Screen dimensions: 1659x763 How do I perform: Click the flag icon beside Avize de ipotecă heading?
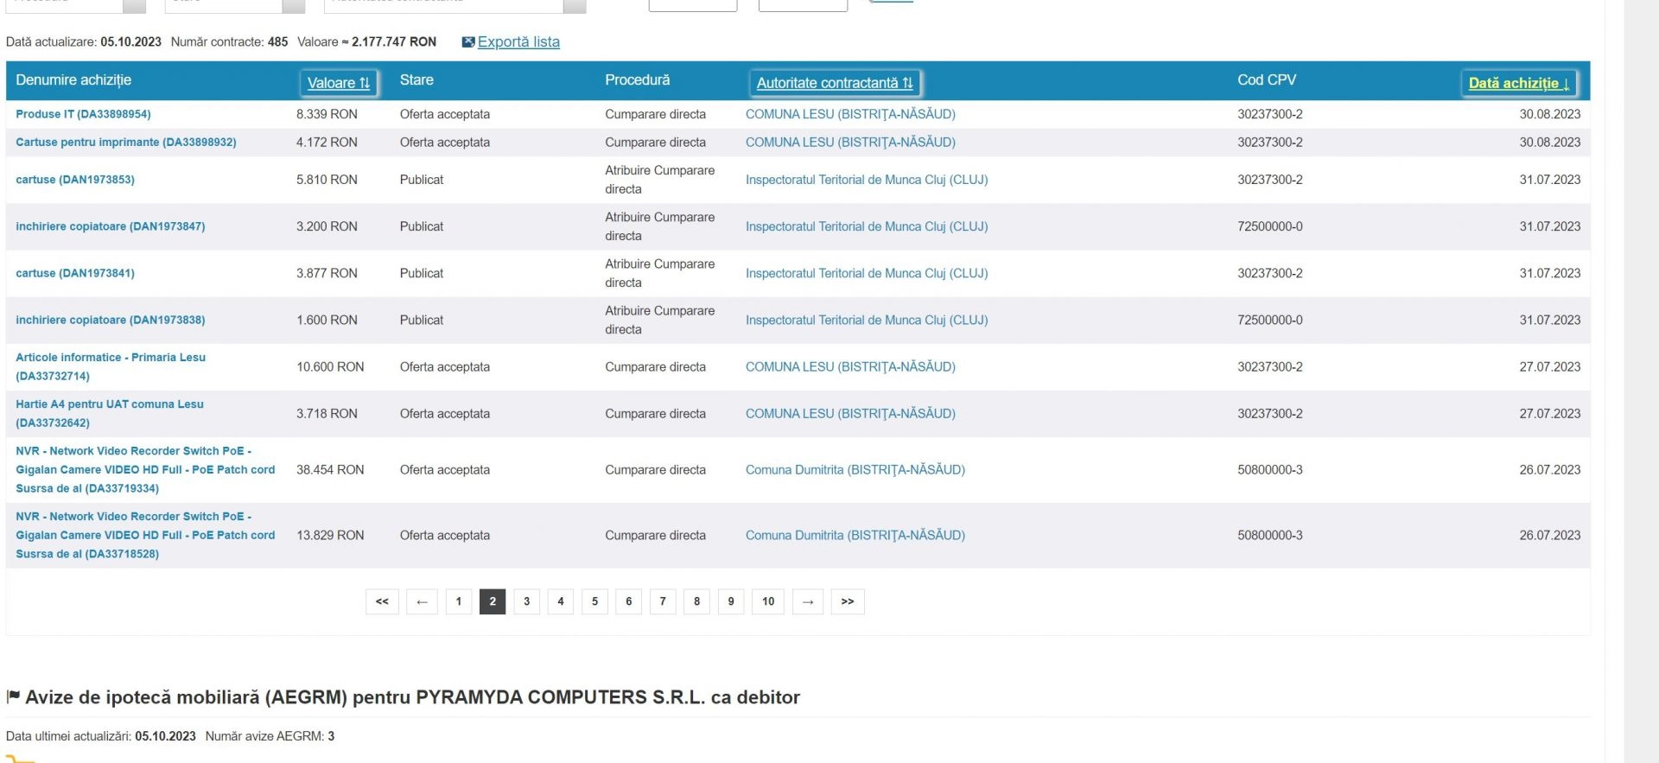pos(13,696)
